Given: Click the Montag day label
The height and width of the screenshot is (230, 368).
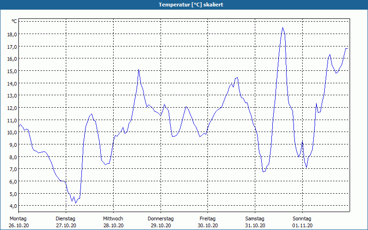Looking at the screenshot, I should pyautogui.click(x=18, y=219).
